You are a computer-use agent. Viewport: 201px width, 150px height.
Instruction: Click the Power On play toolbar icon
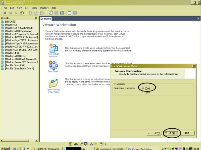16,13
